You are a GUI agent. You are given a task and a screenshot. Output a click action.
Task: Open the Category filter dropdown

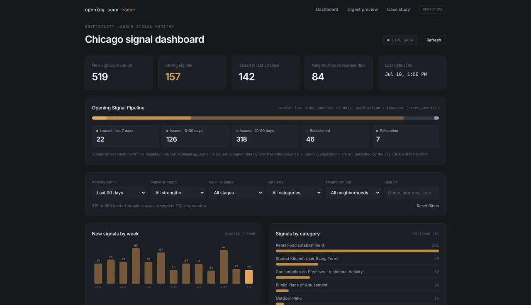295,193
